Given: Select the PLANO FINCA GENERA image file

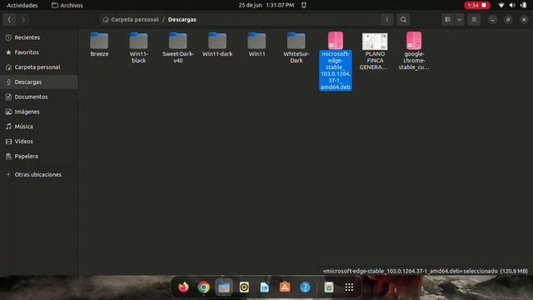Looking at the screenshot, I should (x=374, y=51).
